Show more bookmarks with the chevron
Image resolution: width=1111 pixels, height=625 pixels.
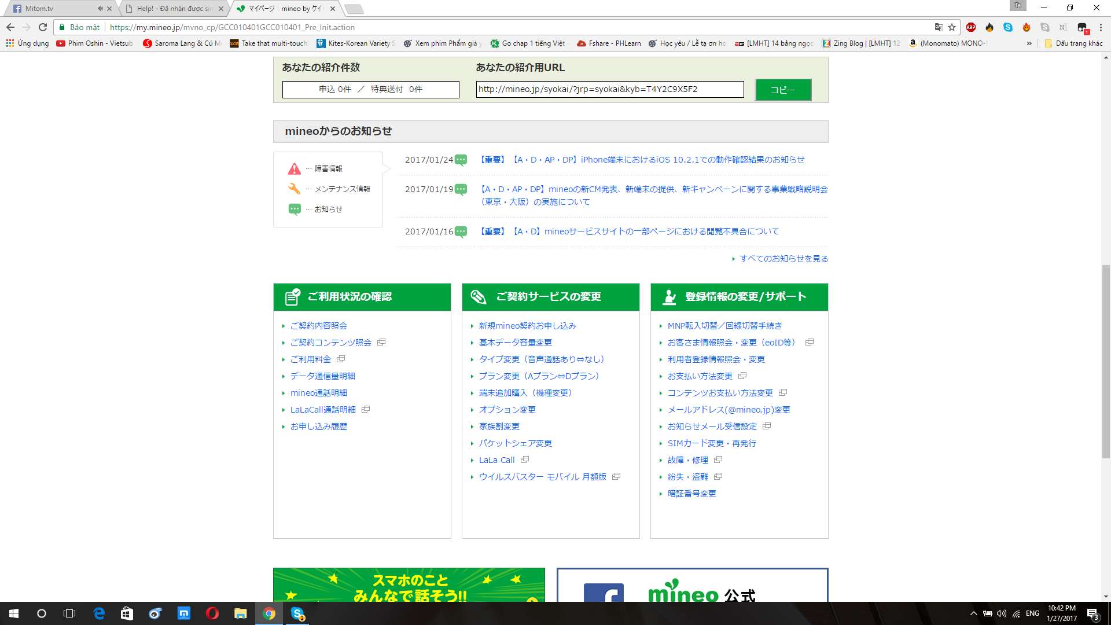(1029, 43)
